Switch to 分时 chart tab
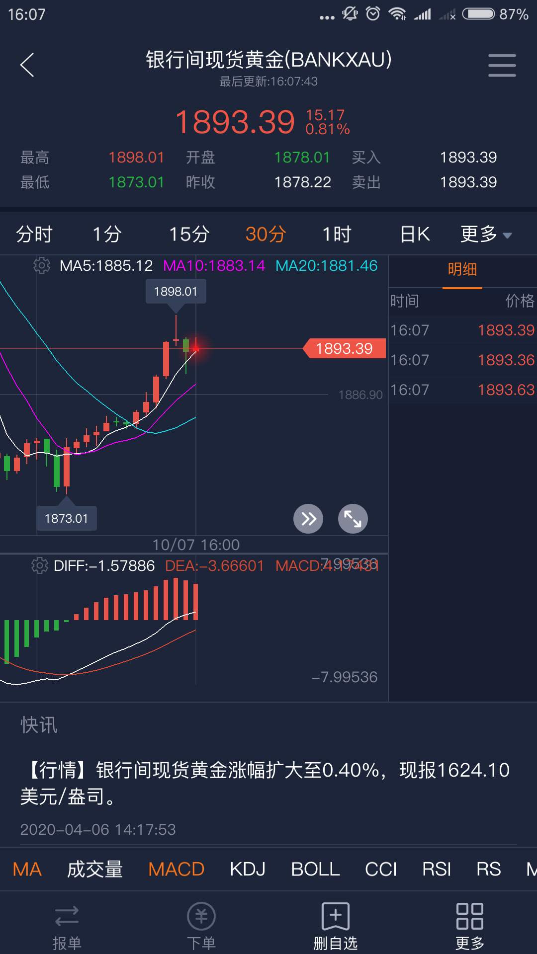This screenshot has height=954, width=537. (x=34, y=234)
